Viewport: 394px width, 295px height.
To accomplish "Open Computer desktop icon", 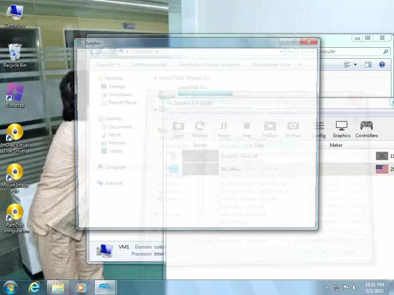I will [15, 16].
